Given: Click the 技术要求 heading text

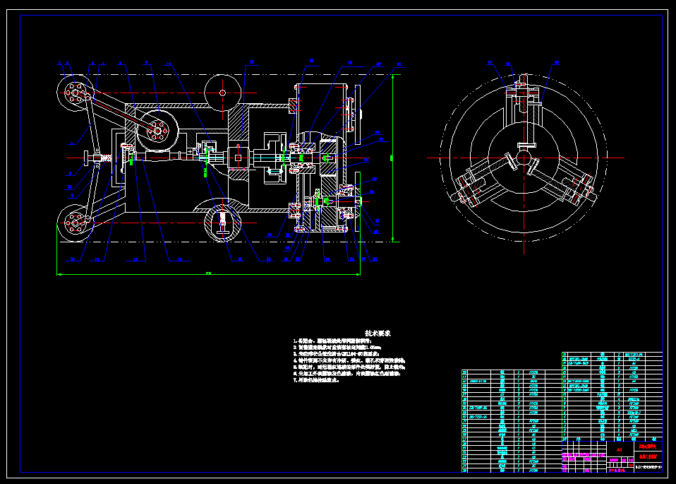Looking at the screenshot, I should pyautogui.click(x=378, y=333).
